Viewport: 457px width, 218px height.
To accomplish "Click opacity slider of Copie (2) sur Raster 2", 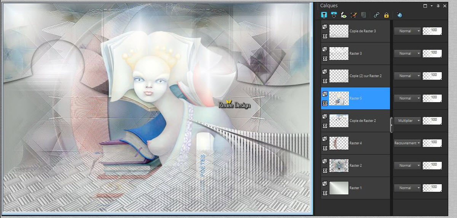I will tap(432, 76).
